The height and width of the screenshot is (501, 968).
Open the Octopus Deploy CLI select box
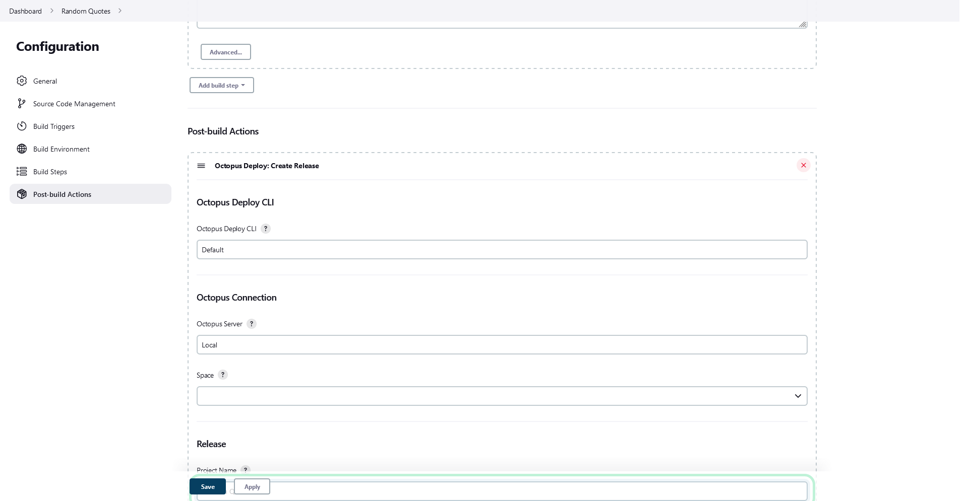point(502,250)
